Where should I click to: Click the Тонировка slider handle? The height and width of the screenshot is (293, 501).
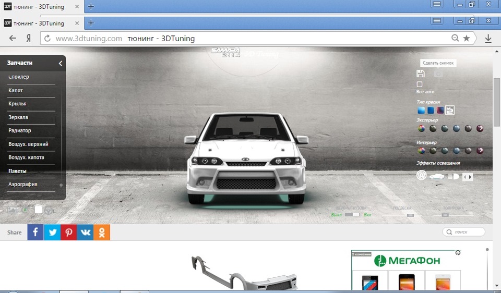[x=445, y=215]
